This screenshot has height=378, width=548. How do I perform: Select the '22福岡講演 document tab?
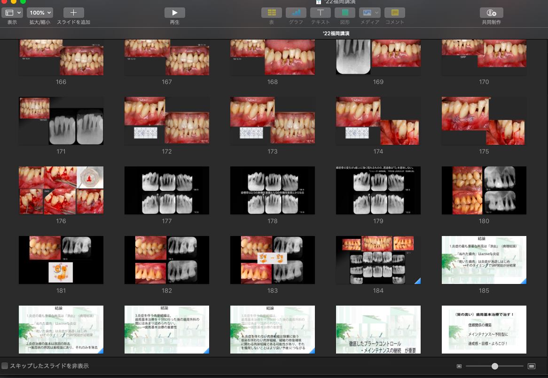[336, 33]
